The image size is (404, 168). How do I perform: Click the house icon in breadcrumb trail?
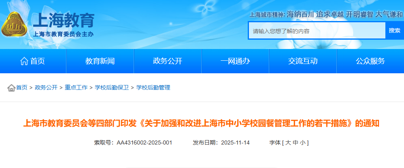pos(11,88)
